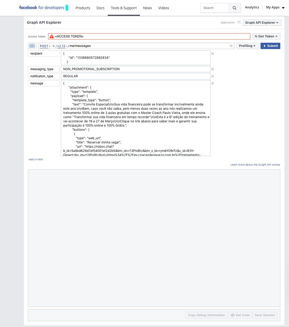
Task: Click the application help [?] icon
Action: pyautogui.click(x=239, y=22)
